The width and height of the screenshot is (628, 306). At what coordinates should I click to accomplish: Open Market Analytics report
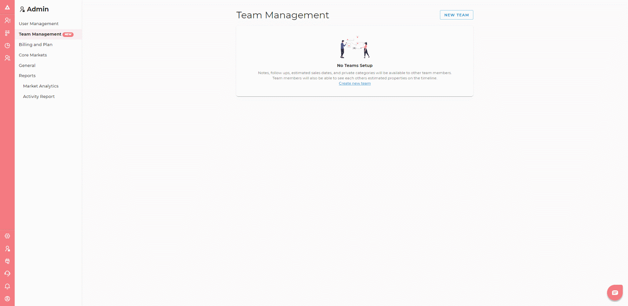(41, 86)
